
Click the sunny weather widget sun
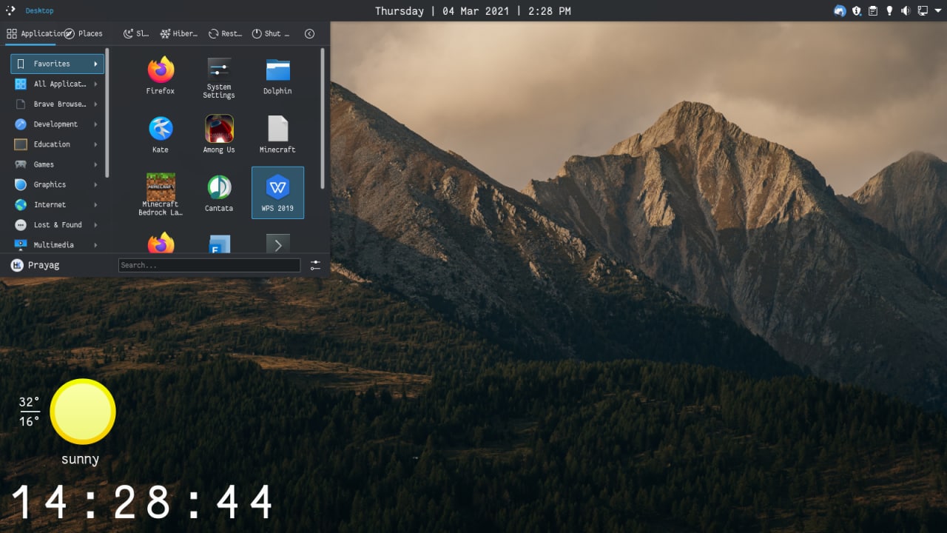pyautogui.click(x=83, y=412)
